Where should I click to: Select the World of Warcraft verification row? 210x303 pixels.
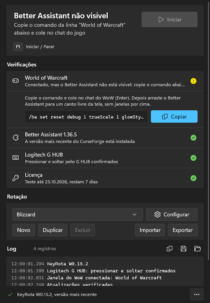(105, 81)
